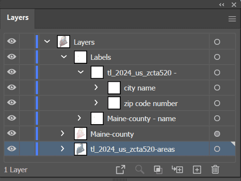Expand the Maine-county layer
The image size is (241, 181).
[x=62, y=133]
